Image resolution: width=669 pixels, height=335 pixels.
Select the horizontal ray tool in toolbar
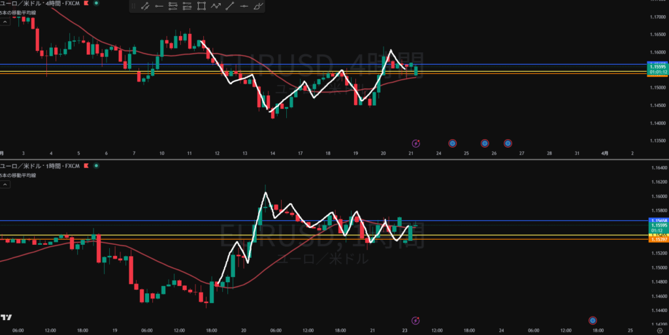pyautogui.click(x=159, y=7)
